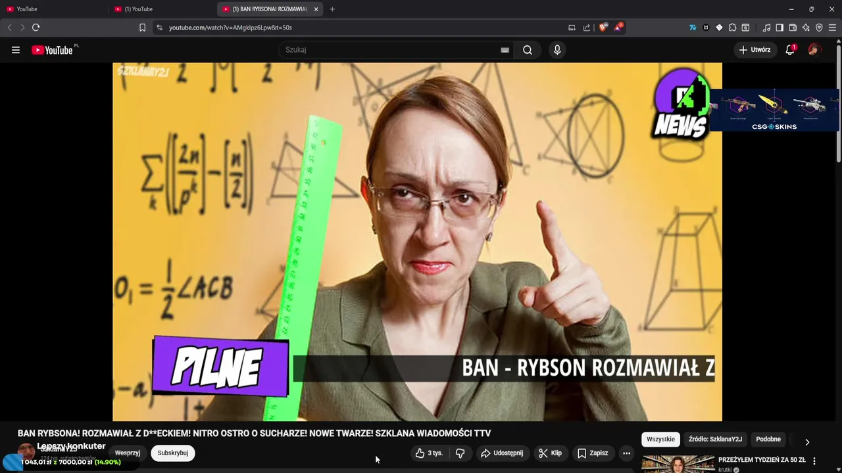Click the Wesprzyj button
Viewport: 842px width, 473px height.
click(x=128, y=453)
